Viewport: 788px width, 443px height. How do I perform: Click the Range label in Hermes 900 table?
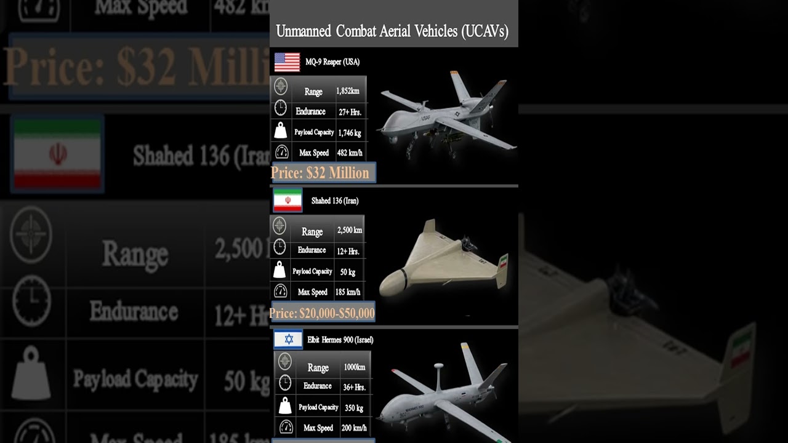[x=318, y=368]
